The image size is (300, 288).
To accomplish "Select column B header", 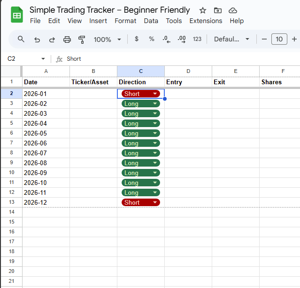I will pyautogui.click(x=93, y=71).
